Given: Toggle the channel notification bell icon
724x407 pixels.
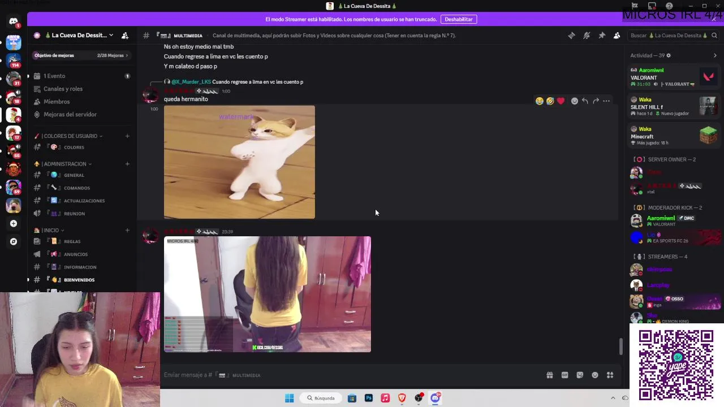Looking at the screenshot, I should 587,35.
